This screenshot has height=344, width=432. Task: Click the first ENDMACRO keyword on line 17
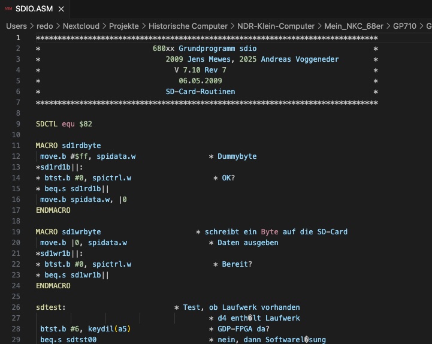[x=53, y=210]
